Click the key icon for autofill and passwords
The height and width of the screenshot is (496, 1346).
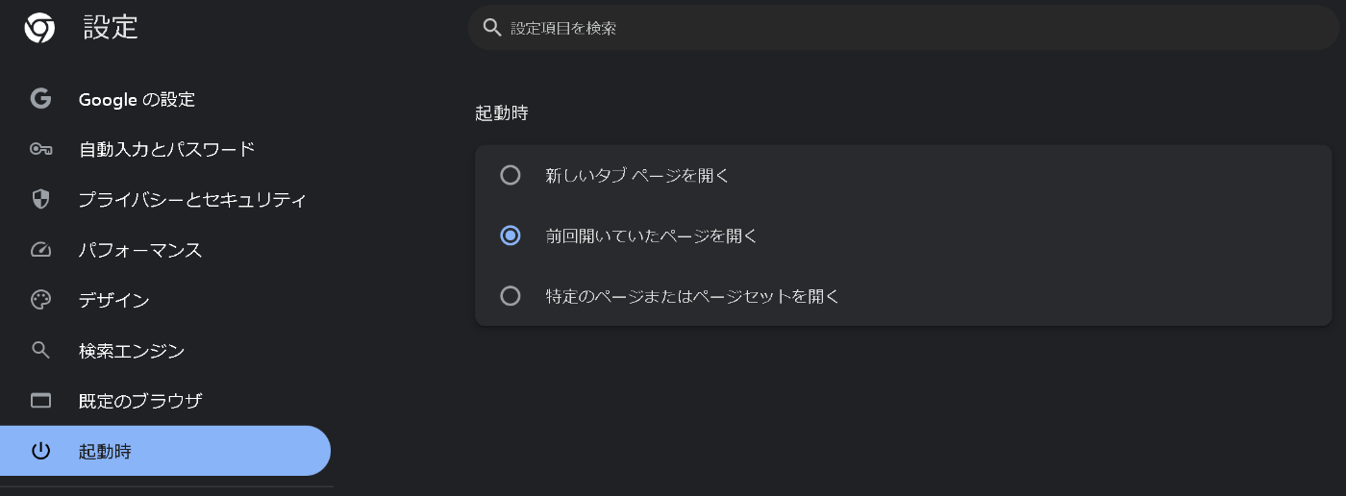point(40,149)
